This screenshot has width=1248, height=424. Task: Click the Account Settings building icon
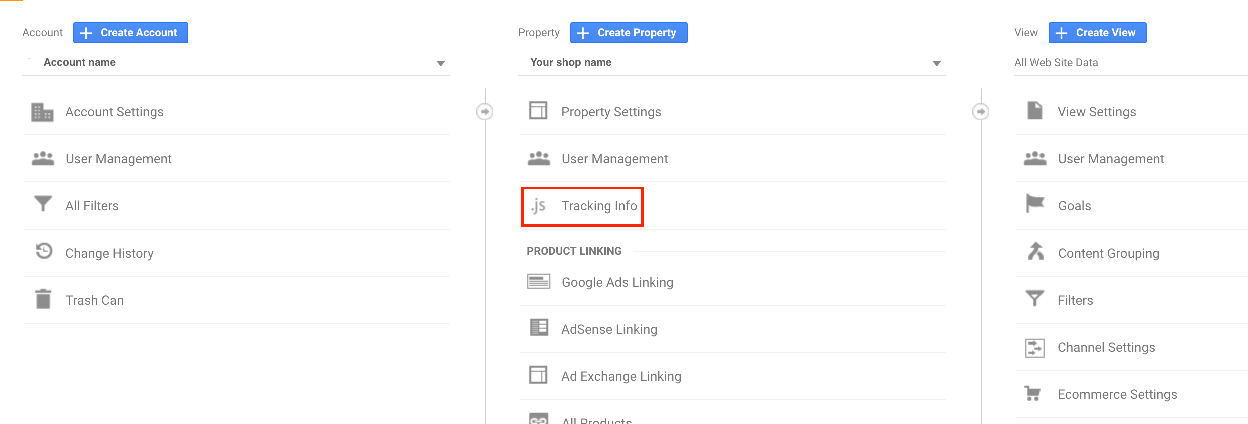pyautogui.click(x=42, y=112)
